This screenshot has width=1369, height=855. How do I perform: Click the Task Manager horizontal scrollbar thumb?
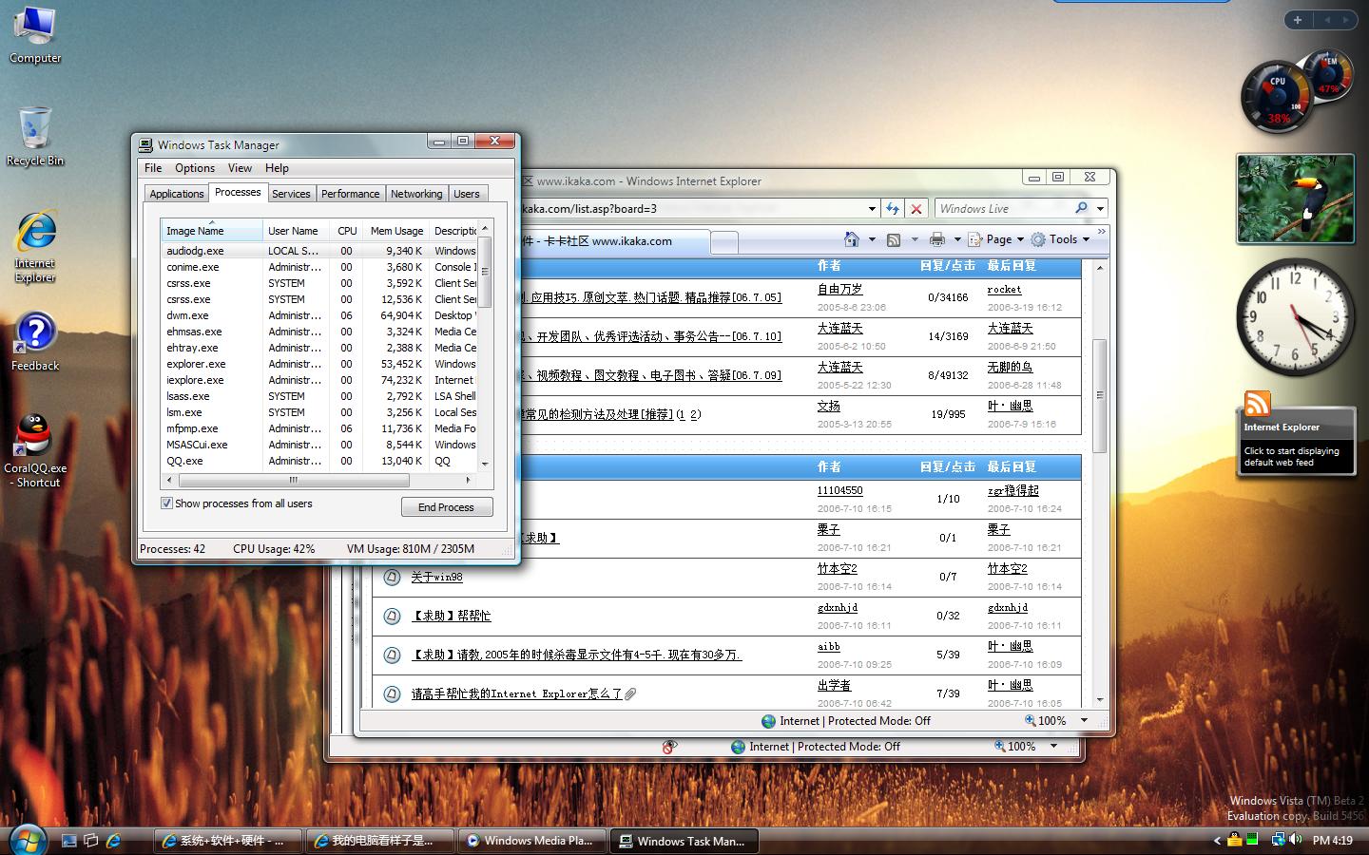293,481
